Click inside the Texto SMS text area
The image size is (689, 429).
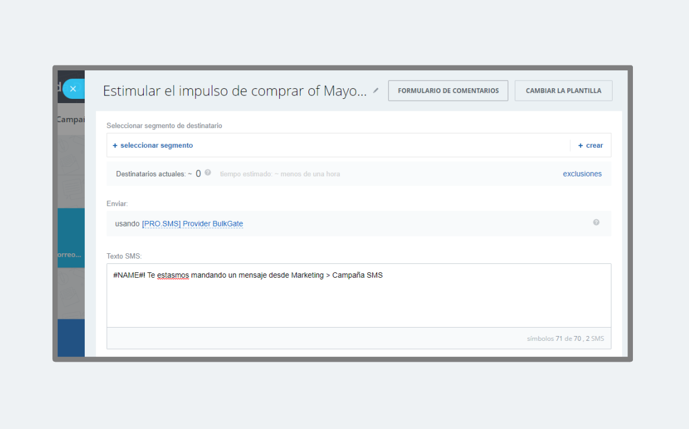[358, 304]
